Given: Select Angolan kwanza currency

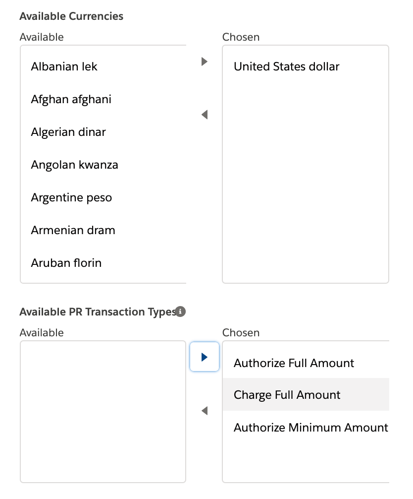Looking at the screenshot, I should 75,165.
